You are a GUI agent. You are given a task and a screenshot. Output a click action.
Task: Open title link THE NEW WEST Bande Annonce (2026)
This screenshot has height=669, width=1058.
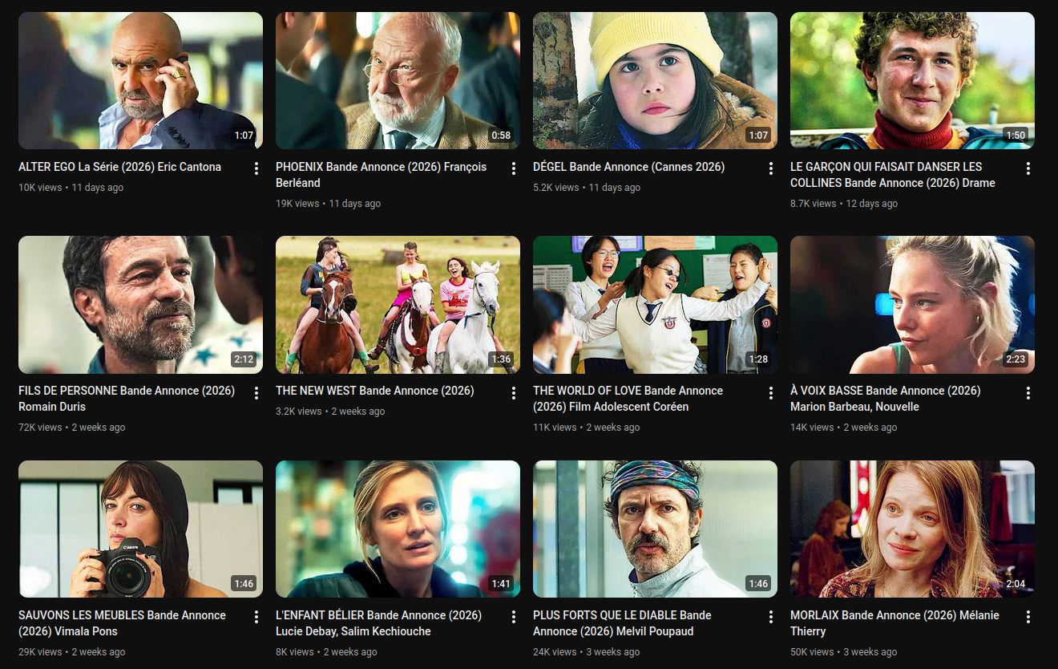[375, 391]
